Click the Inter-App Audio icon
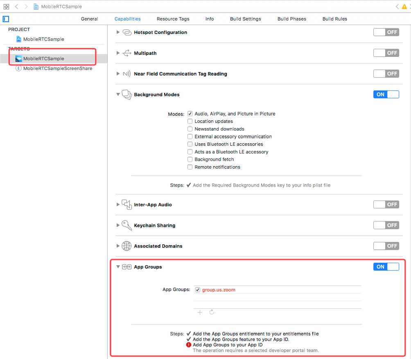 [127, 205]
